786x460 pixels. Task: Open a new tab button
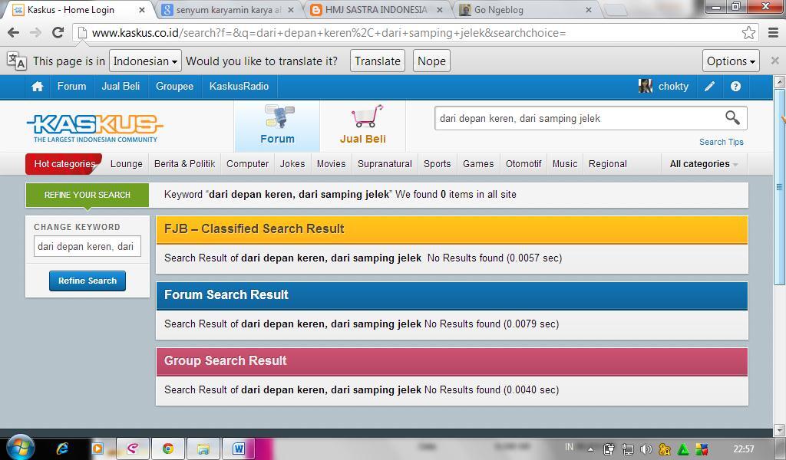point(615,10)
